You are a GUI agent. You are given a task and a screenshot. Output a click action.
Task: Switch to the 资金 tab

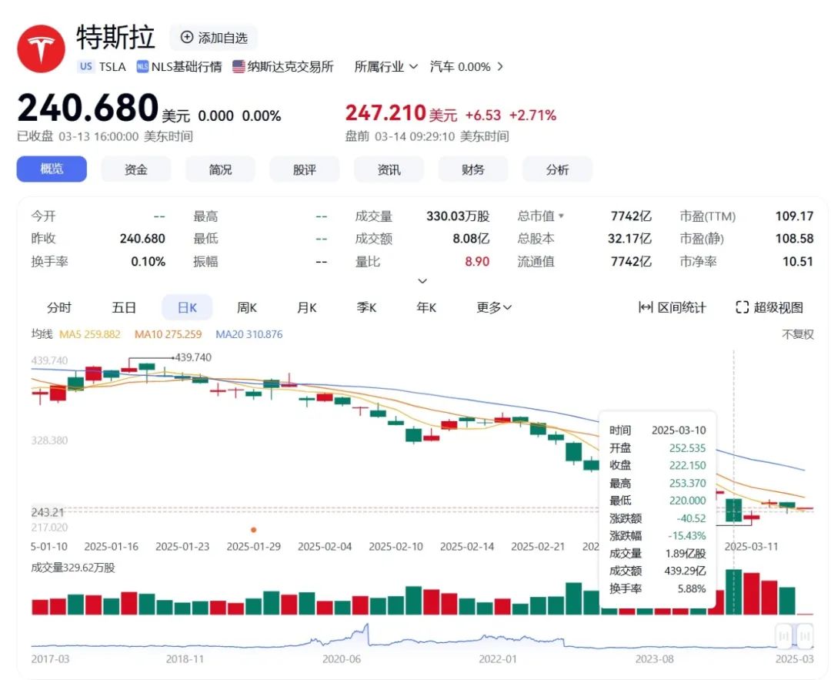pyautogui.click(x=135, y=169)
